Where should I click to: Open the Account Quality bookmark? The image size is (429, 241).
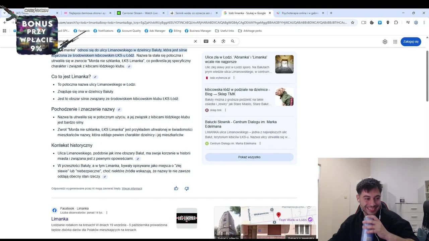[x=129, y=31]
